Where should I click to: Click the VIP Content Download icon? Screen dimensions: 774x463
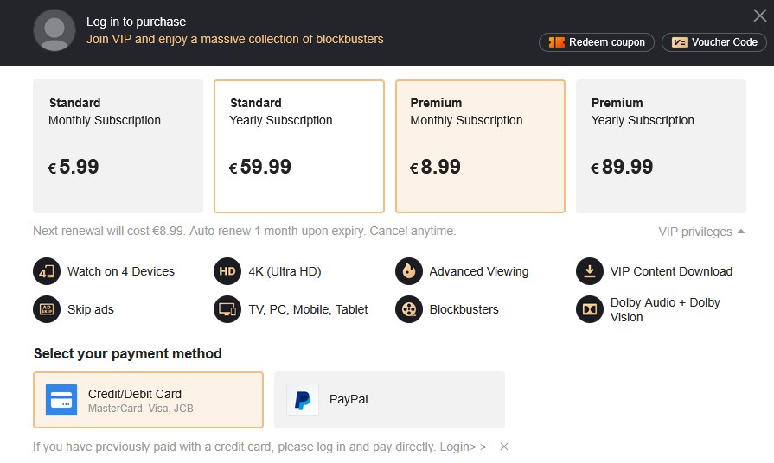(590, 271)
